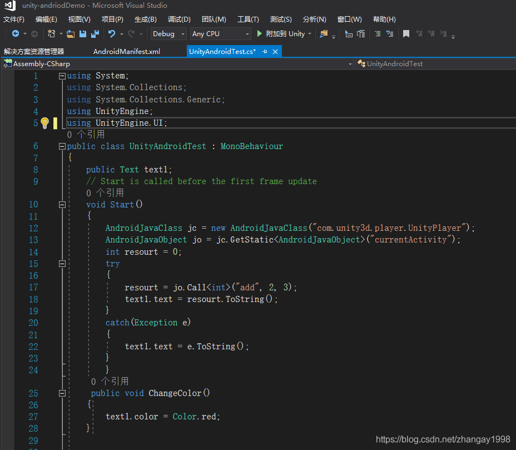Open the 生成(B) menu

click(146, 19)
